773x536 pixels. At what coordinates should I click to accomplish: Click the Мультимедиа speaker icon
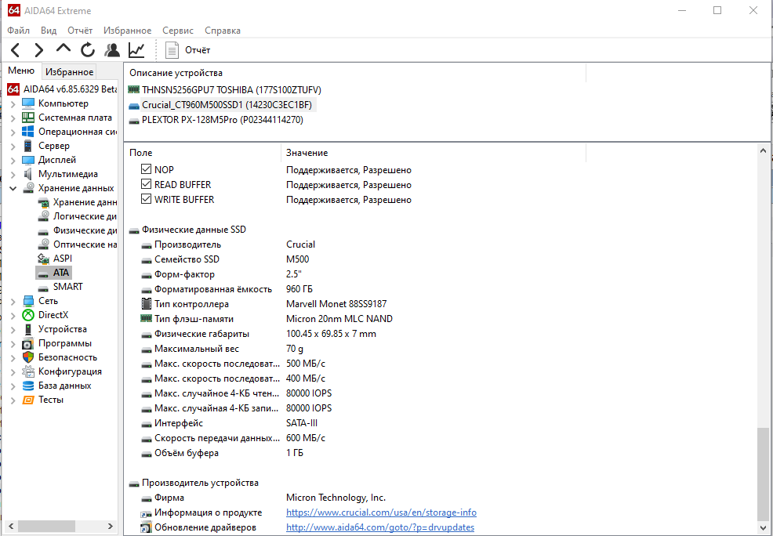tap(28, 174)
